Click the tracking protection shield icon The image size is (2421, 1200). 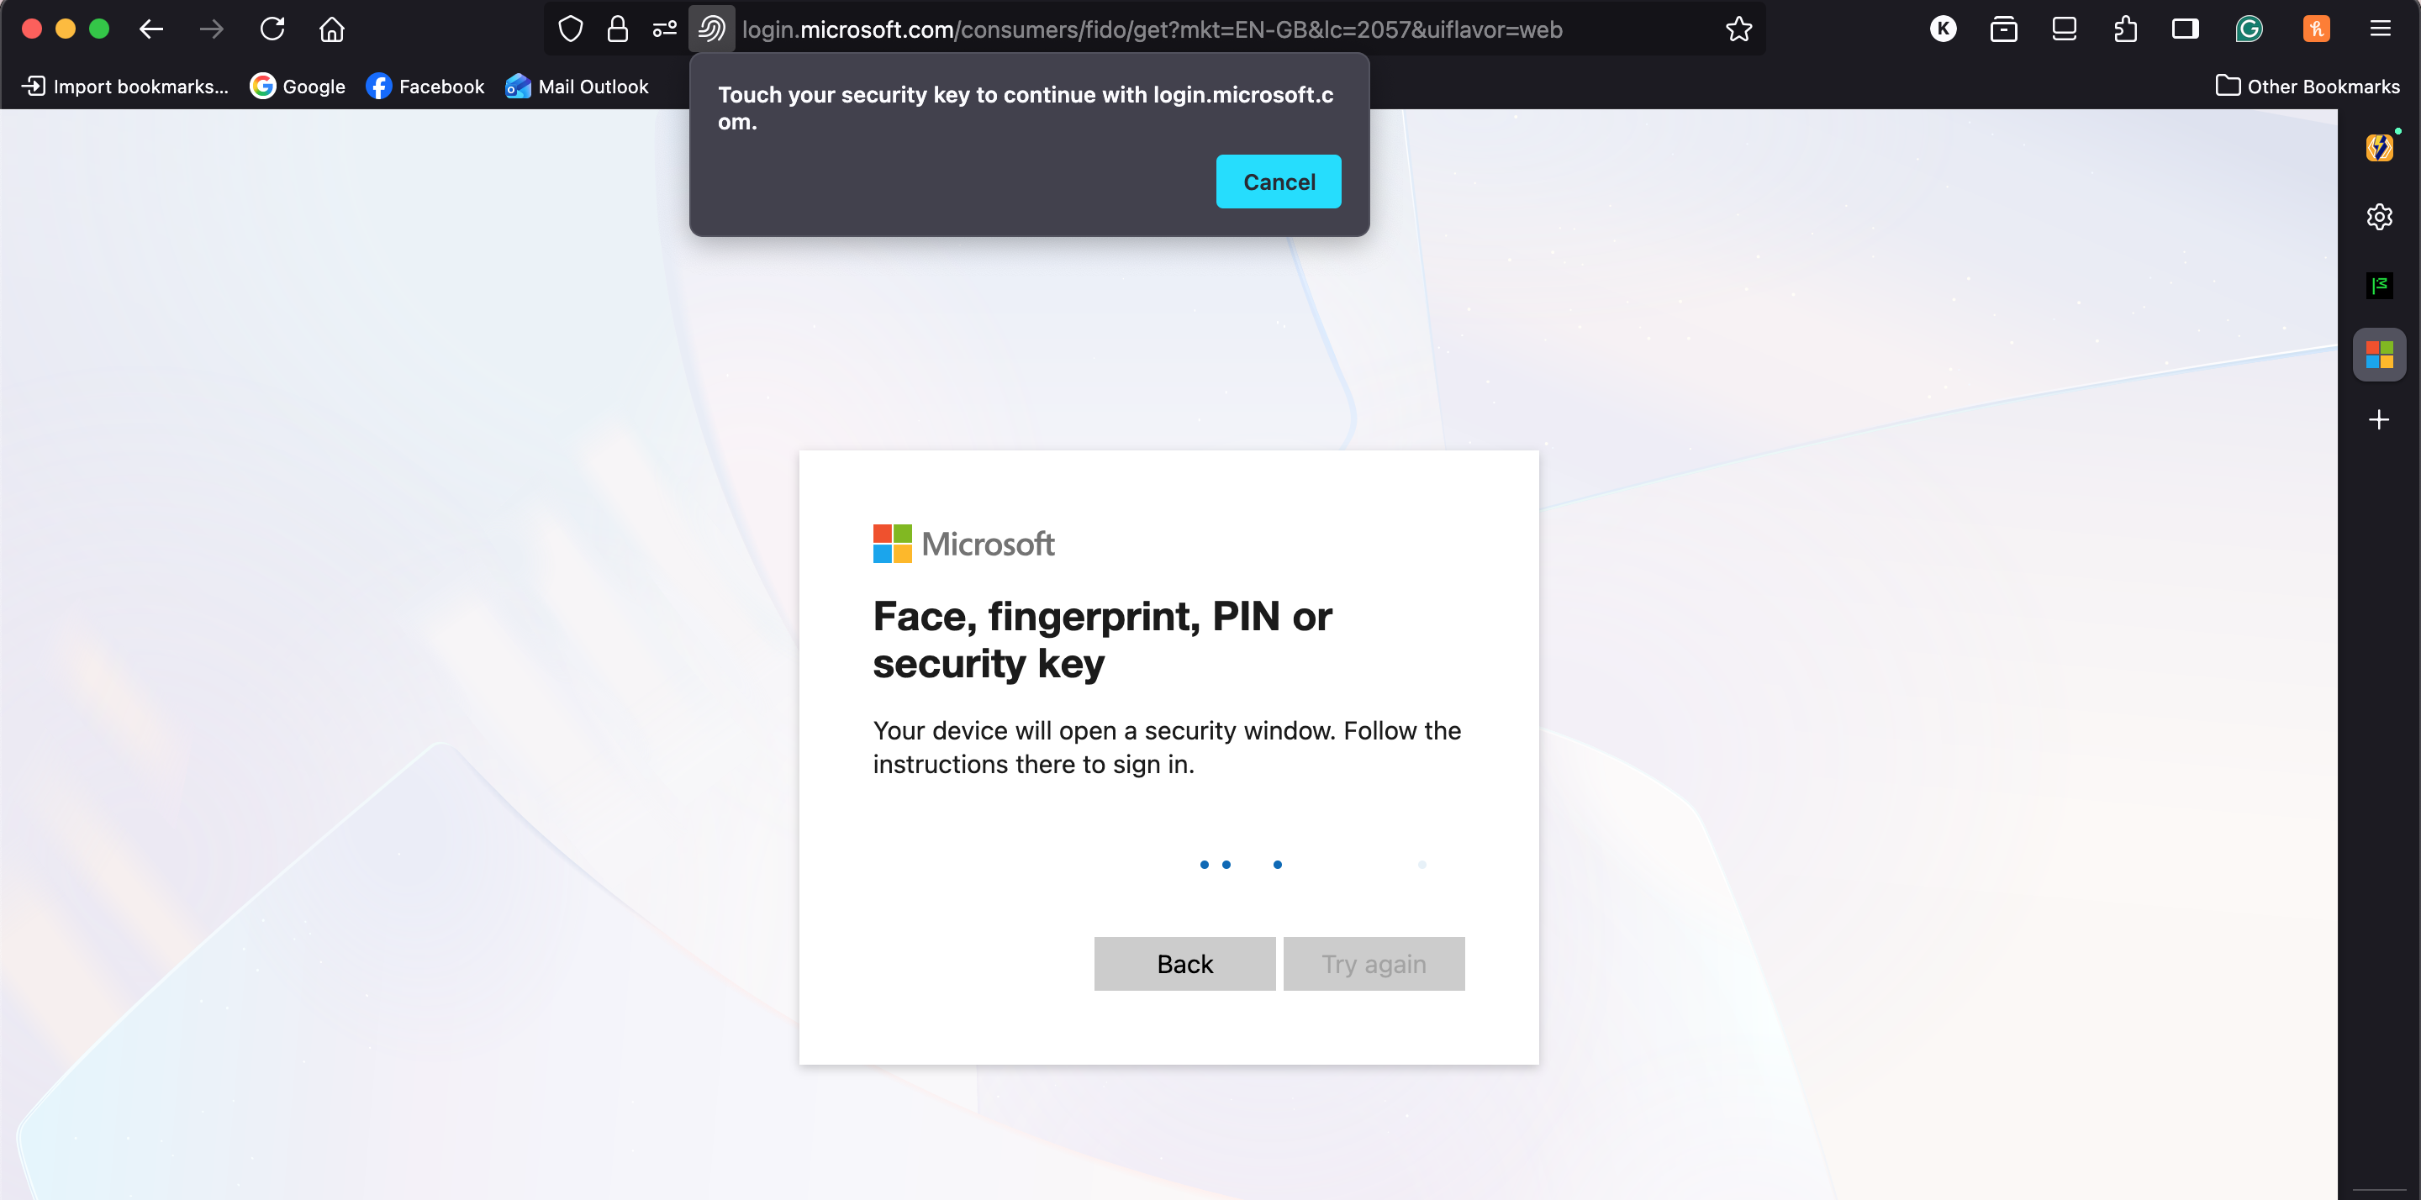click(x=571, y=29)
